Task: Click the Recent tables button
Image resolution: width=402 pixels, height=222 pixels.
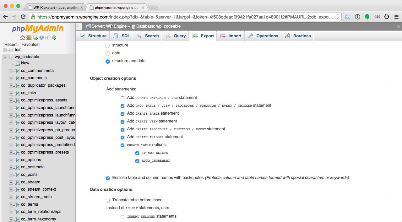Action: (11, 45)
